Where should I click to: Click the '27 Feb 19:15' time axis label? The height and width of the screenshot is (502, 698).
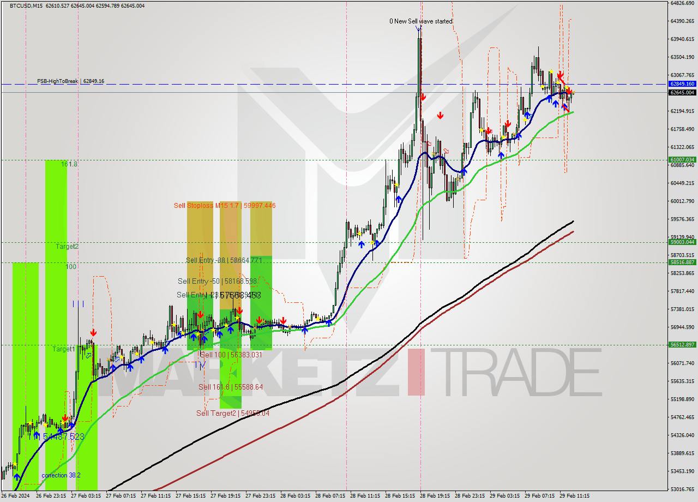(x=225, y=496)
